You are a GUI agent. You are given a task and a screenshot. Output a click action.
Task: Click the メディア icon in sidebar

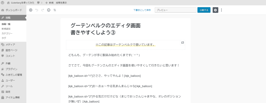coord(3,44)
